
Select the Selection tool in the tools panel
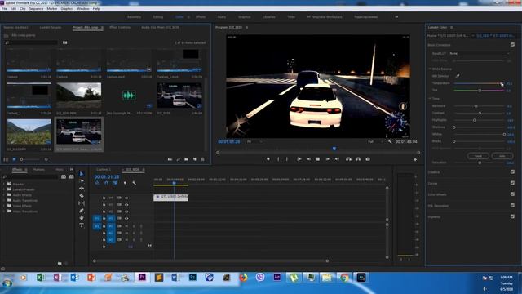(x=82, y=174)
